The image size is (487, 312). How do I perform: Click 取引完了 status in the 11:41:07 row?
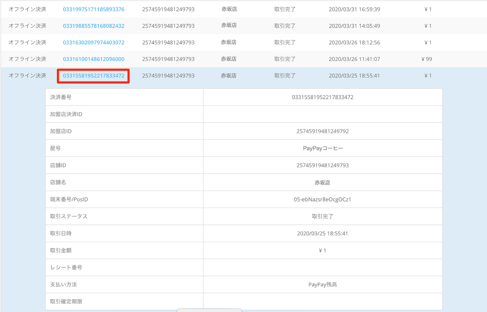(285, 59)
